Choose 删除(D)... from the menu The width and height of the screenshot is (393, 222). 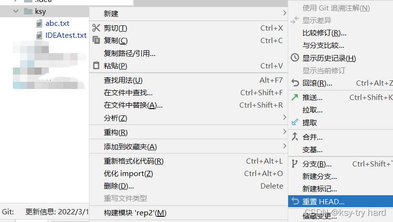[189, 186]
